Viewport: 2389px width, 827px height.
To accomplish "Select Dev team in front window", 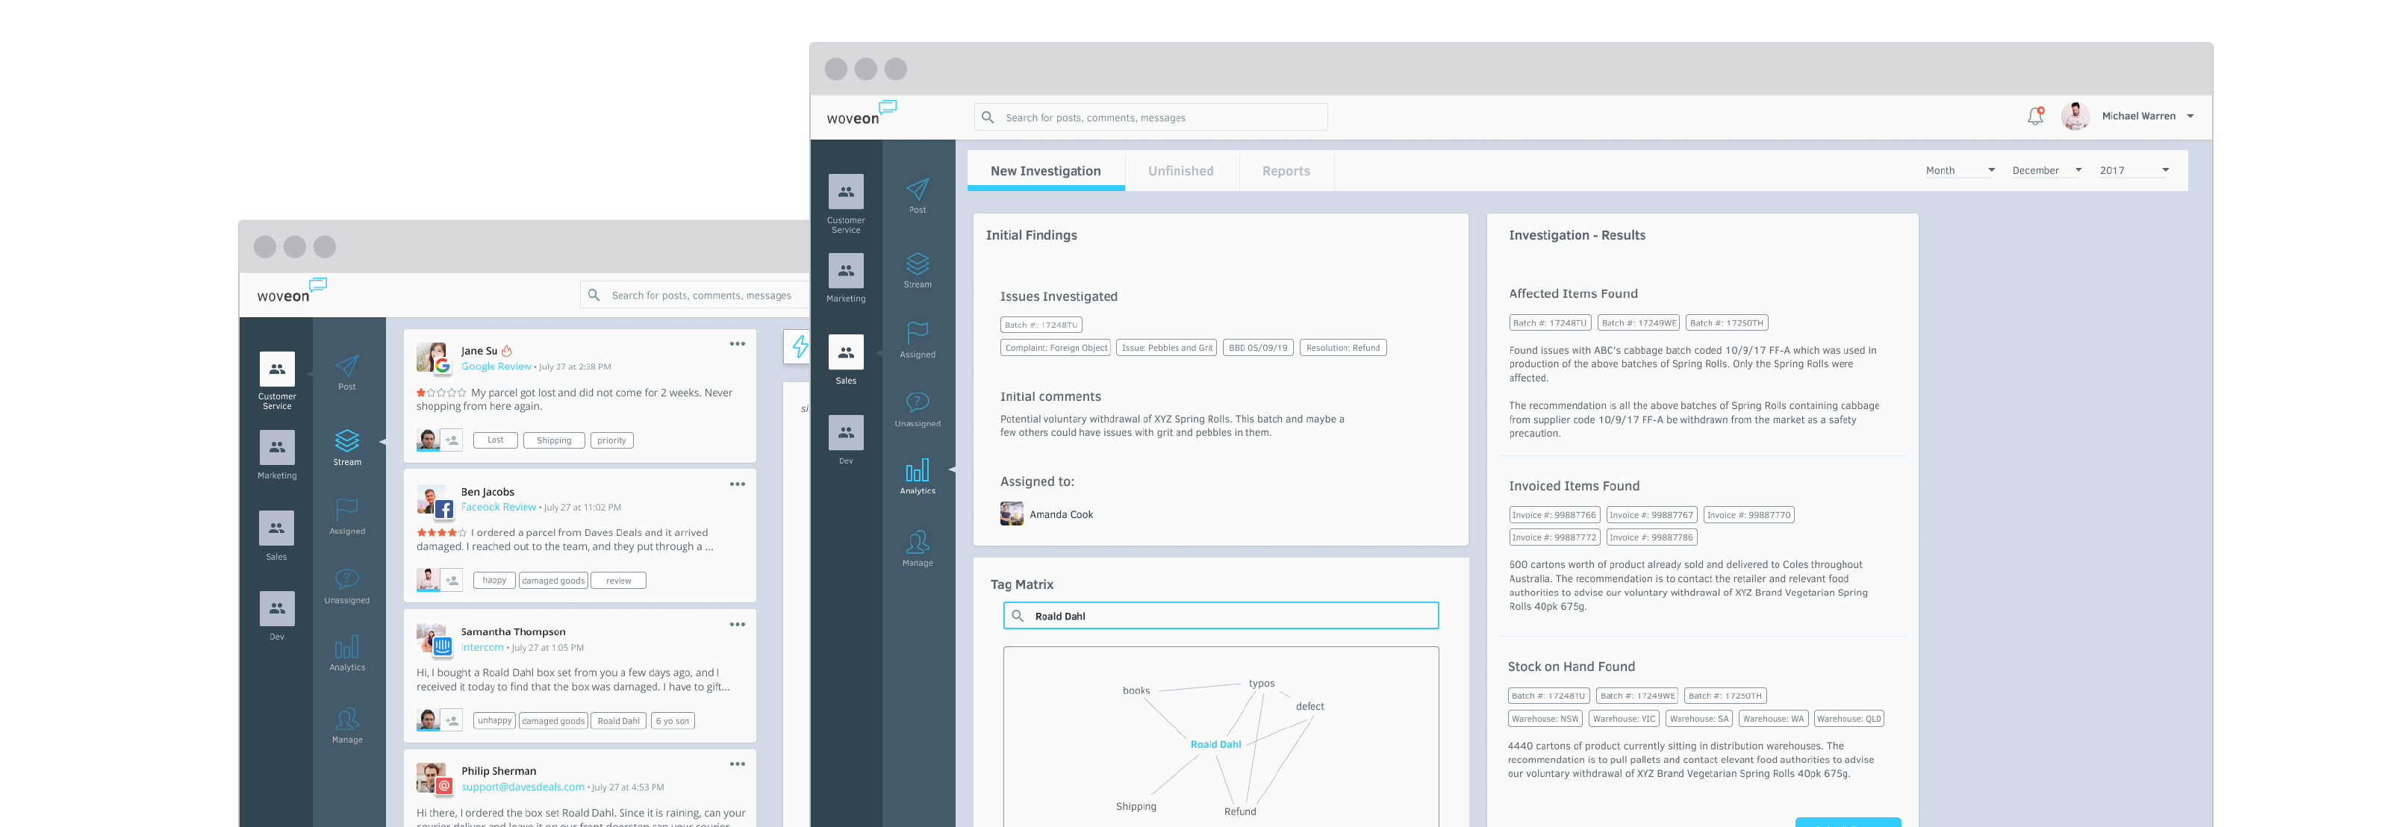I will point(846,440).
